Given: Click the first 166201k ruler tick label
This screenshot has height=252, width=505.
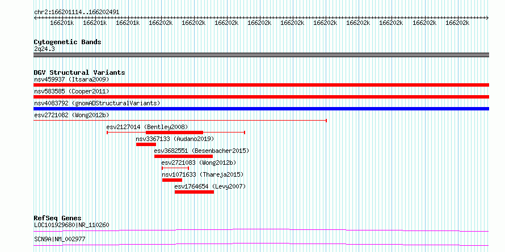Looking at the screenshot, I should coord(62,23).
